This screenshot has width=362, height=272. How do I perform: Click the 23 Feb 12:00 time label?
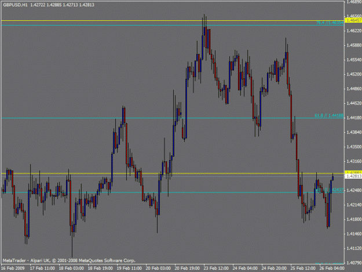[x=216, y=269]
